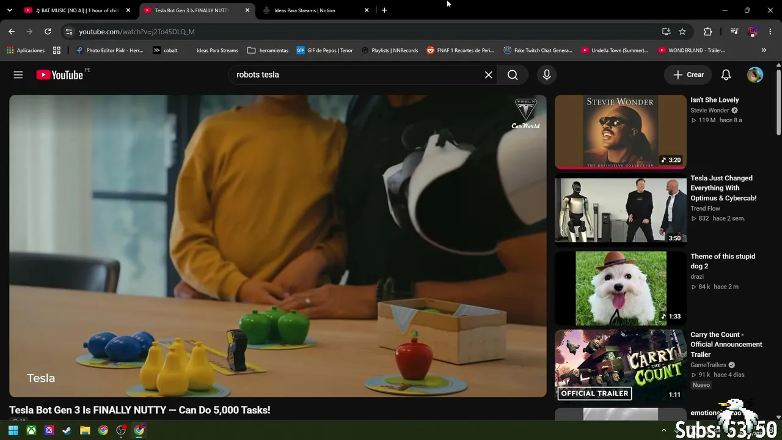Open the YouTube notifications bell
Screen dimensions: 782x440
click(x=726, y=75)
